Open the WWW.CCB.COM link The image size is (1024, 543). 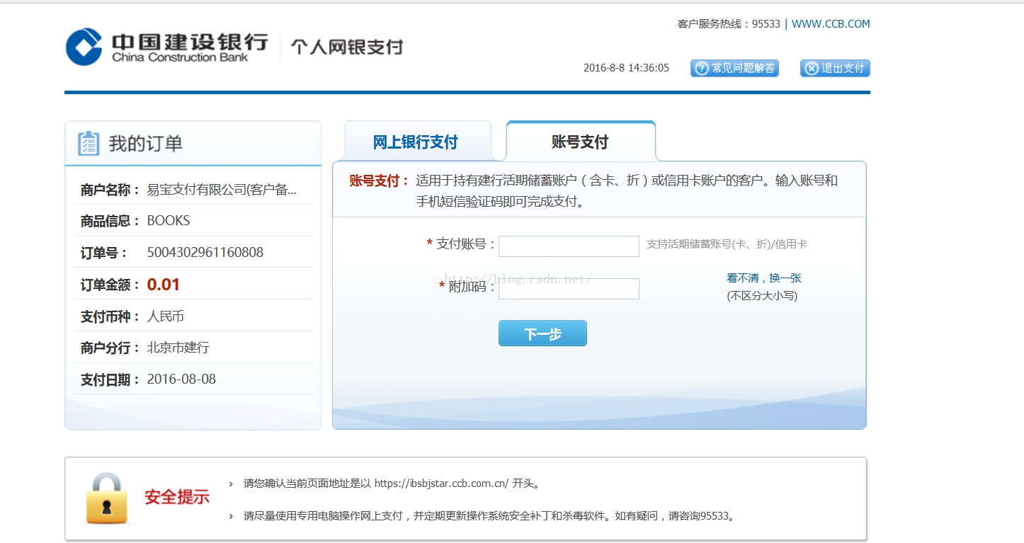831,23
